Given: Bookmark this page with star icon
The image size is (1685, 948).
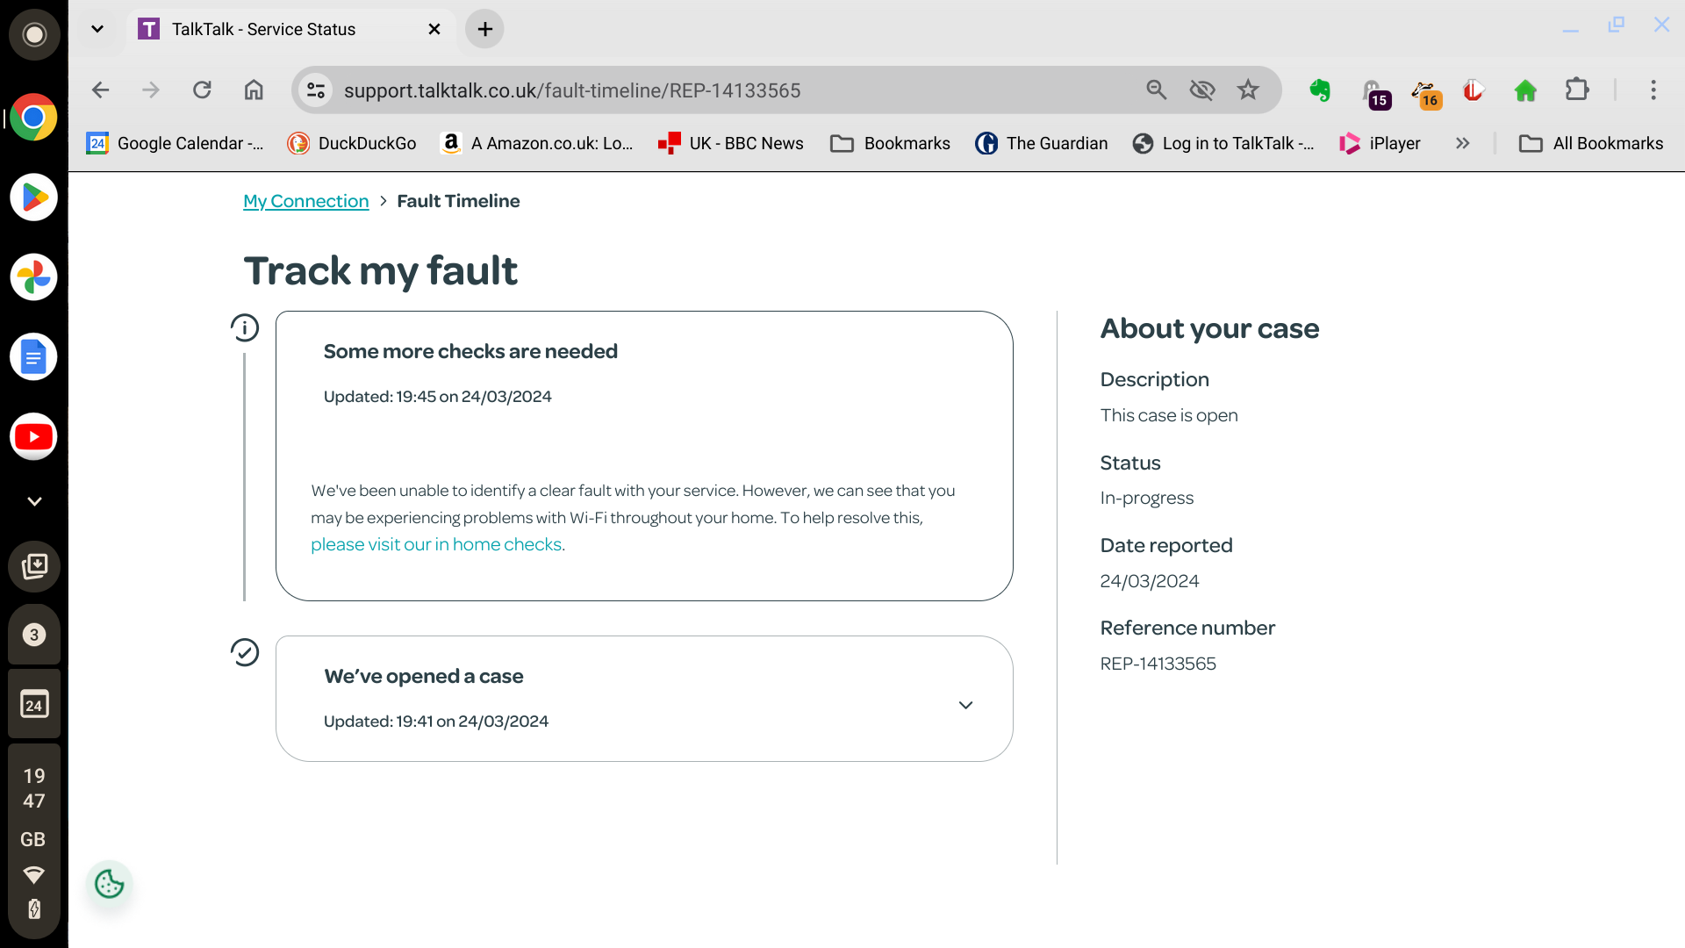Looking at the screenshot, I should pyautogui.click(x=1248, y=90).
